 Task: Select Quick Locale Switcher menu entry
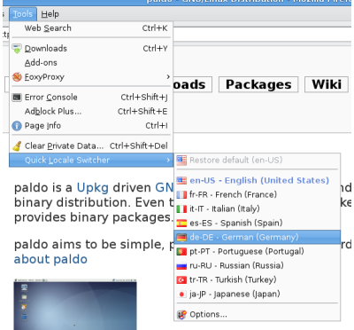click(x=91, y=160)
